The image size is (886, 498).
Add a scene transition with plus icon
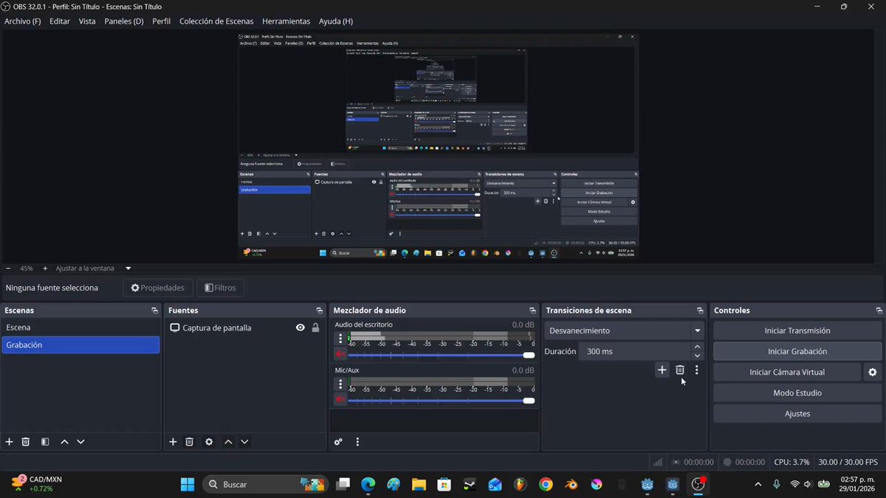tap(662, 370)
